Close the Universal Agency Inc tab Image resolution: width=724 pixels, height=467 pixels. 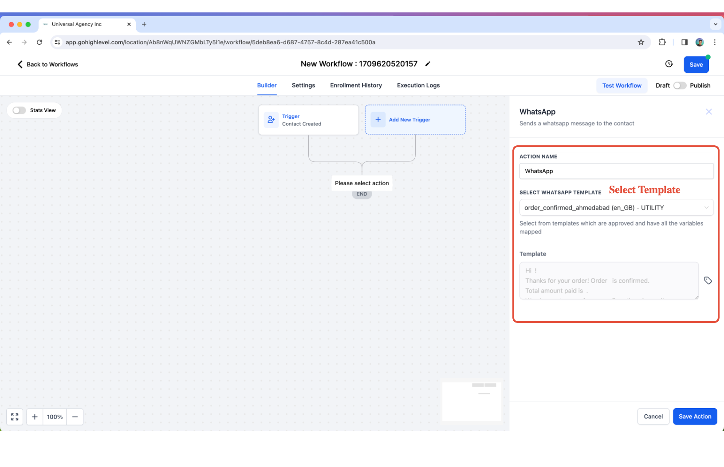tap(129, 24)
